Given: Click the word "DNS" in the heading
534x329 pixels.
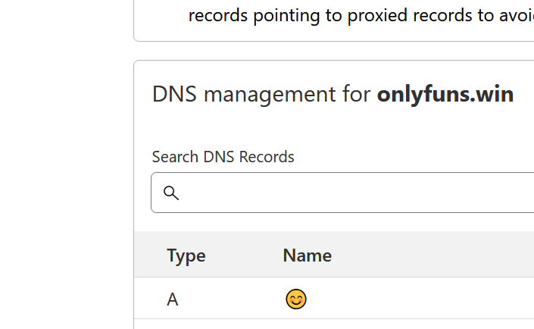Looking at the screenshot, I should (x=175, y=95).
